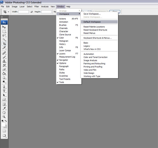
Task: Open the Filter menu
Action: tap(36, 7)
